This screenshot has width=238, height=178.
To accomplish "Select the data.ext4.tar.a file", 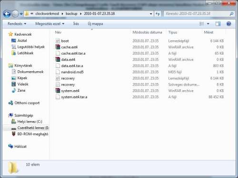I will pyautogui.click(x=72, y=66).
